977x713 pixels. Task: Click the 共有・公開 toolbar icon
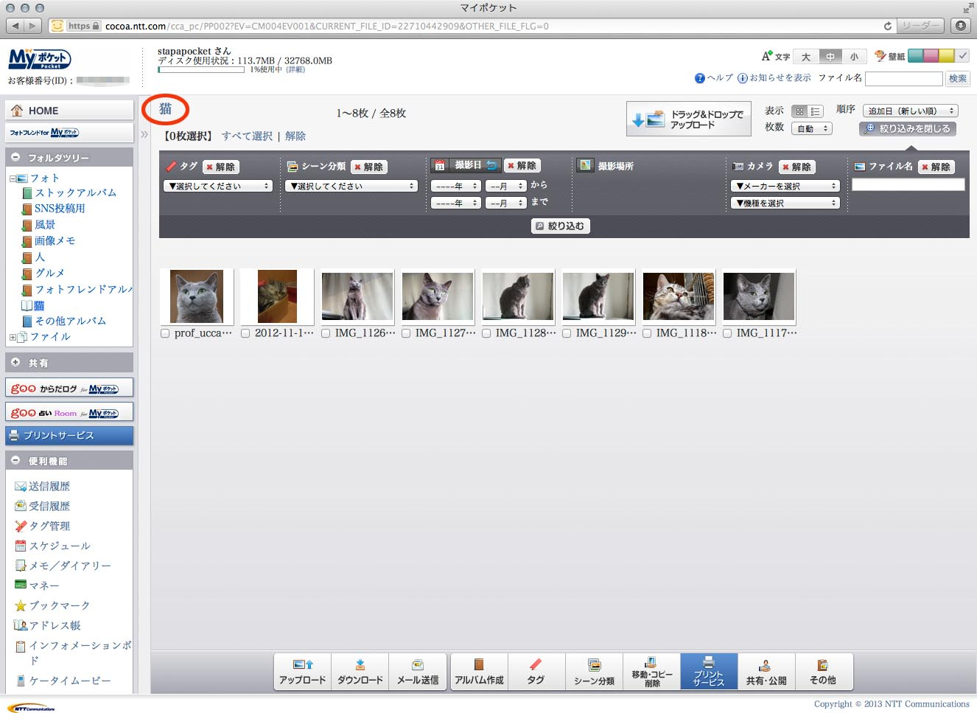point(766,664)
